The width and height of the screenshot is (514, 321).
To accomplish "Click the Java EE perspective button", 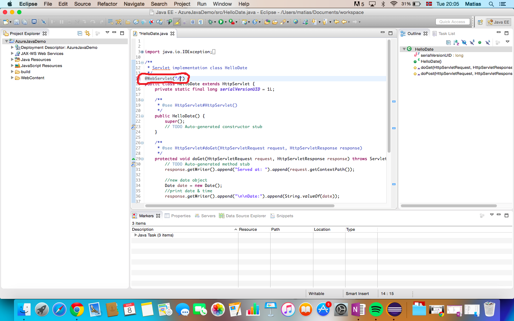I will point(499,22).
